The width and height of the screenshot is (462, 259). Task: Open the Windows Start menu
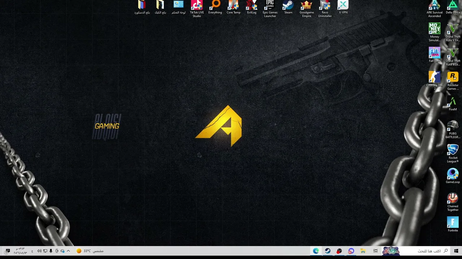tap(456, 251)
